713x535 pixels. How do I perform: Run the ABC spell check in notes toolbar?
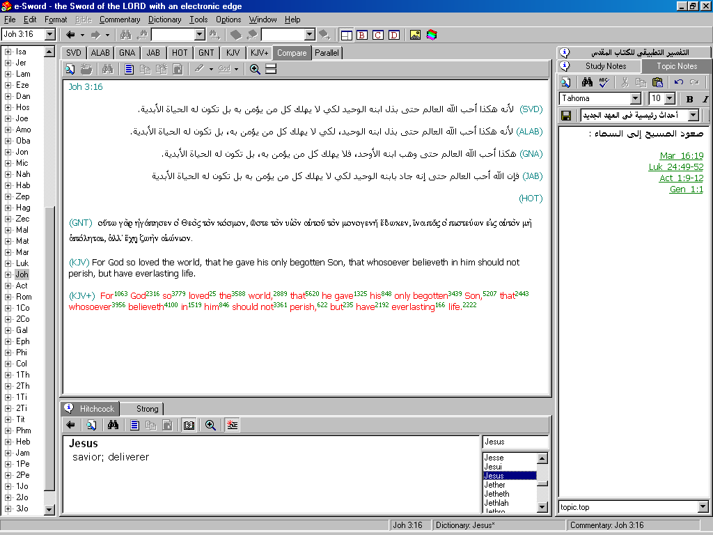[604, 82]
